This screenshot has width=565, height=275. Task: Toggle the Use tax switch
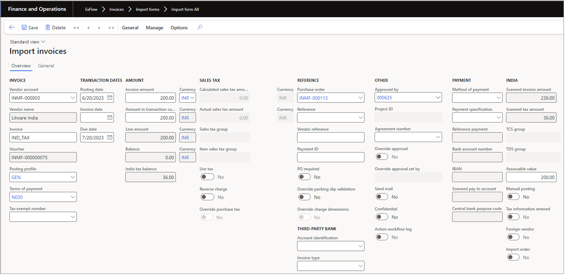(x=208, y=177)
